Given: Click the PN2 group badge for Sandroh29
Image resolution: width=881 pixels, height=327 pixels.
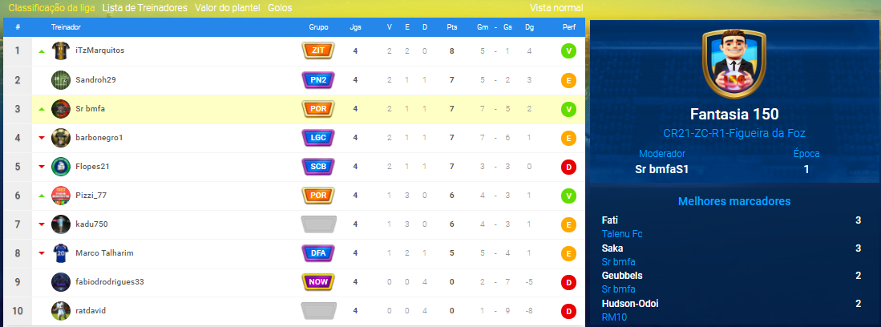Looking at the screenshot, I should coord(318,80).
